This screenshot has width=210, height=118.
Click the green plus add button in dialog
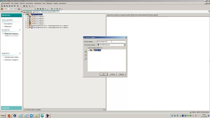coord(85,51)
